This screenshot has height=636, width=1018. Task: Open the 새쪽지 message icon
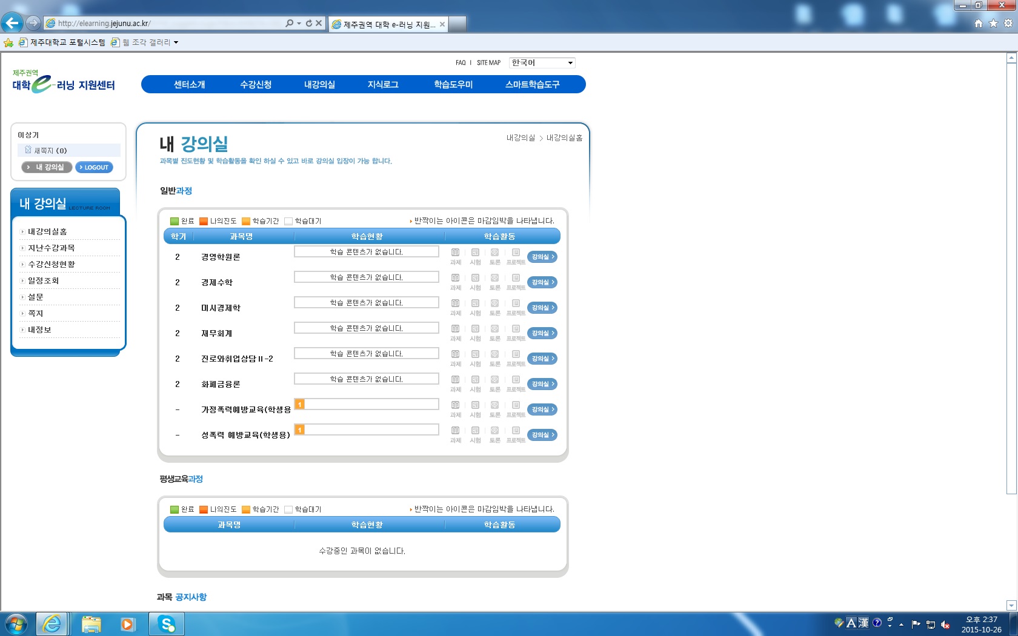click(28, 150)
